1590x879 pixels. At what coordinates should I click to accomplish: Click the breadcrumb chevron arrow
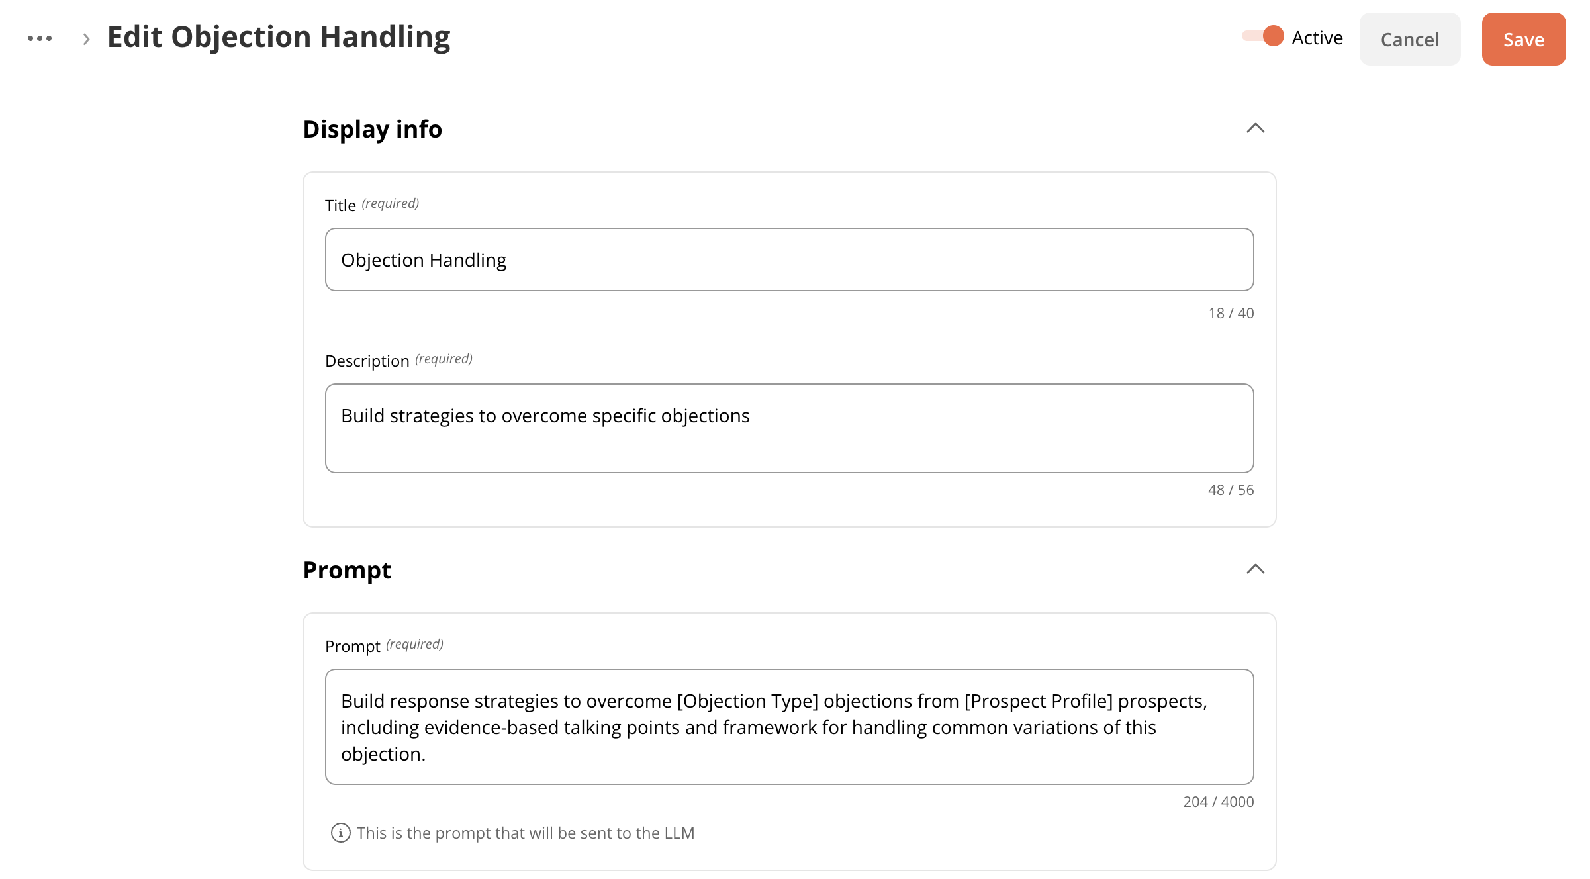[x=86, y=39]
